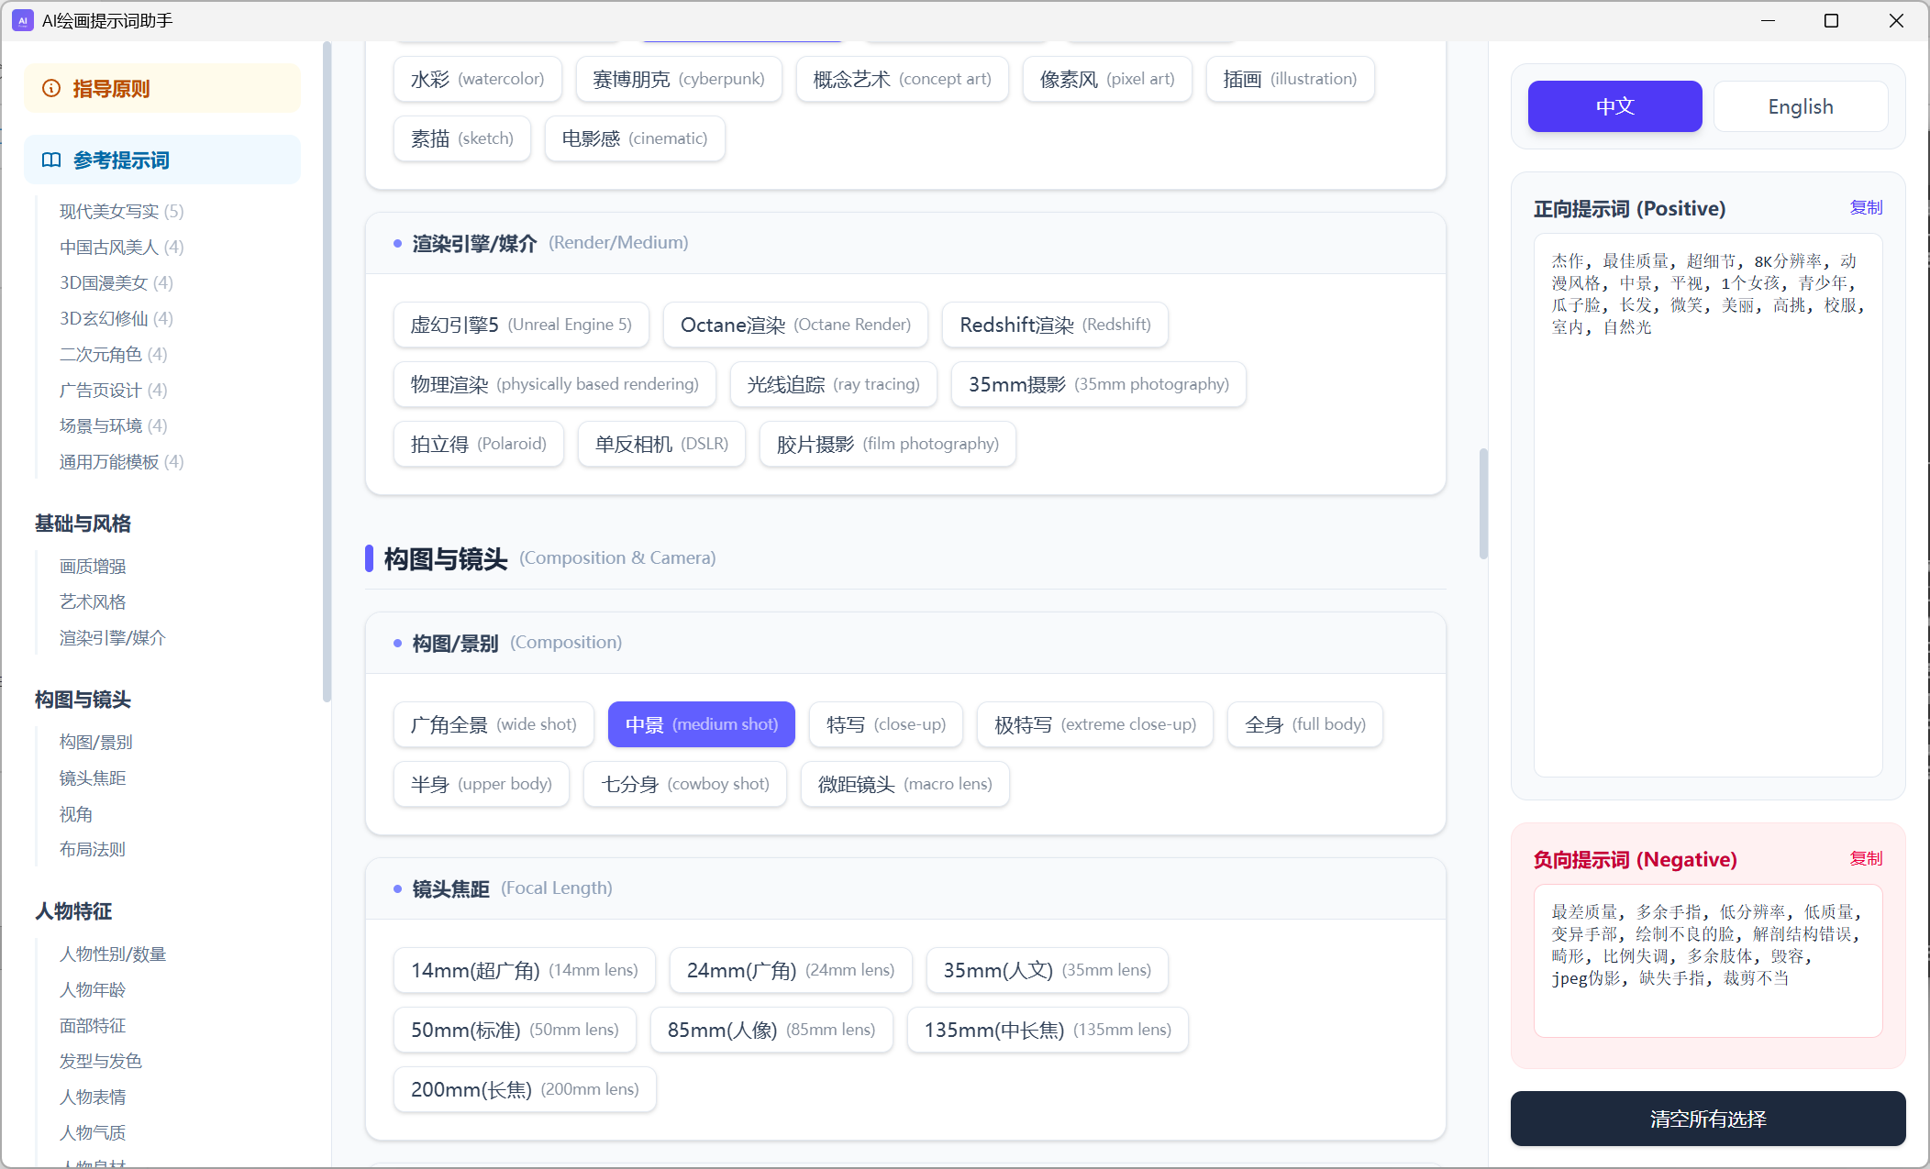The height and width of the screenshot is (1169, 1930).
Task: Select the Redshift渲染 tag
Action: (1055, 325)
